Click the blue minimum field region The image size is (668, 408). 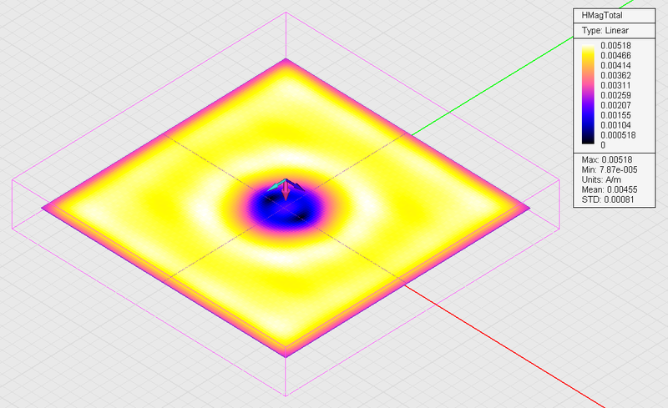[x=285, y=208]
